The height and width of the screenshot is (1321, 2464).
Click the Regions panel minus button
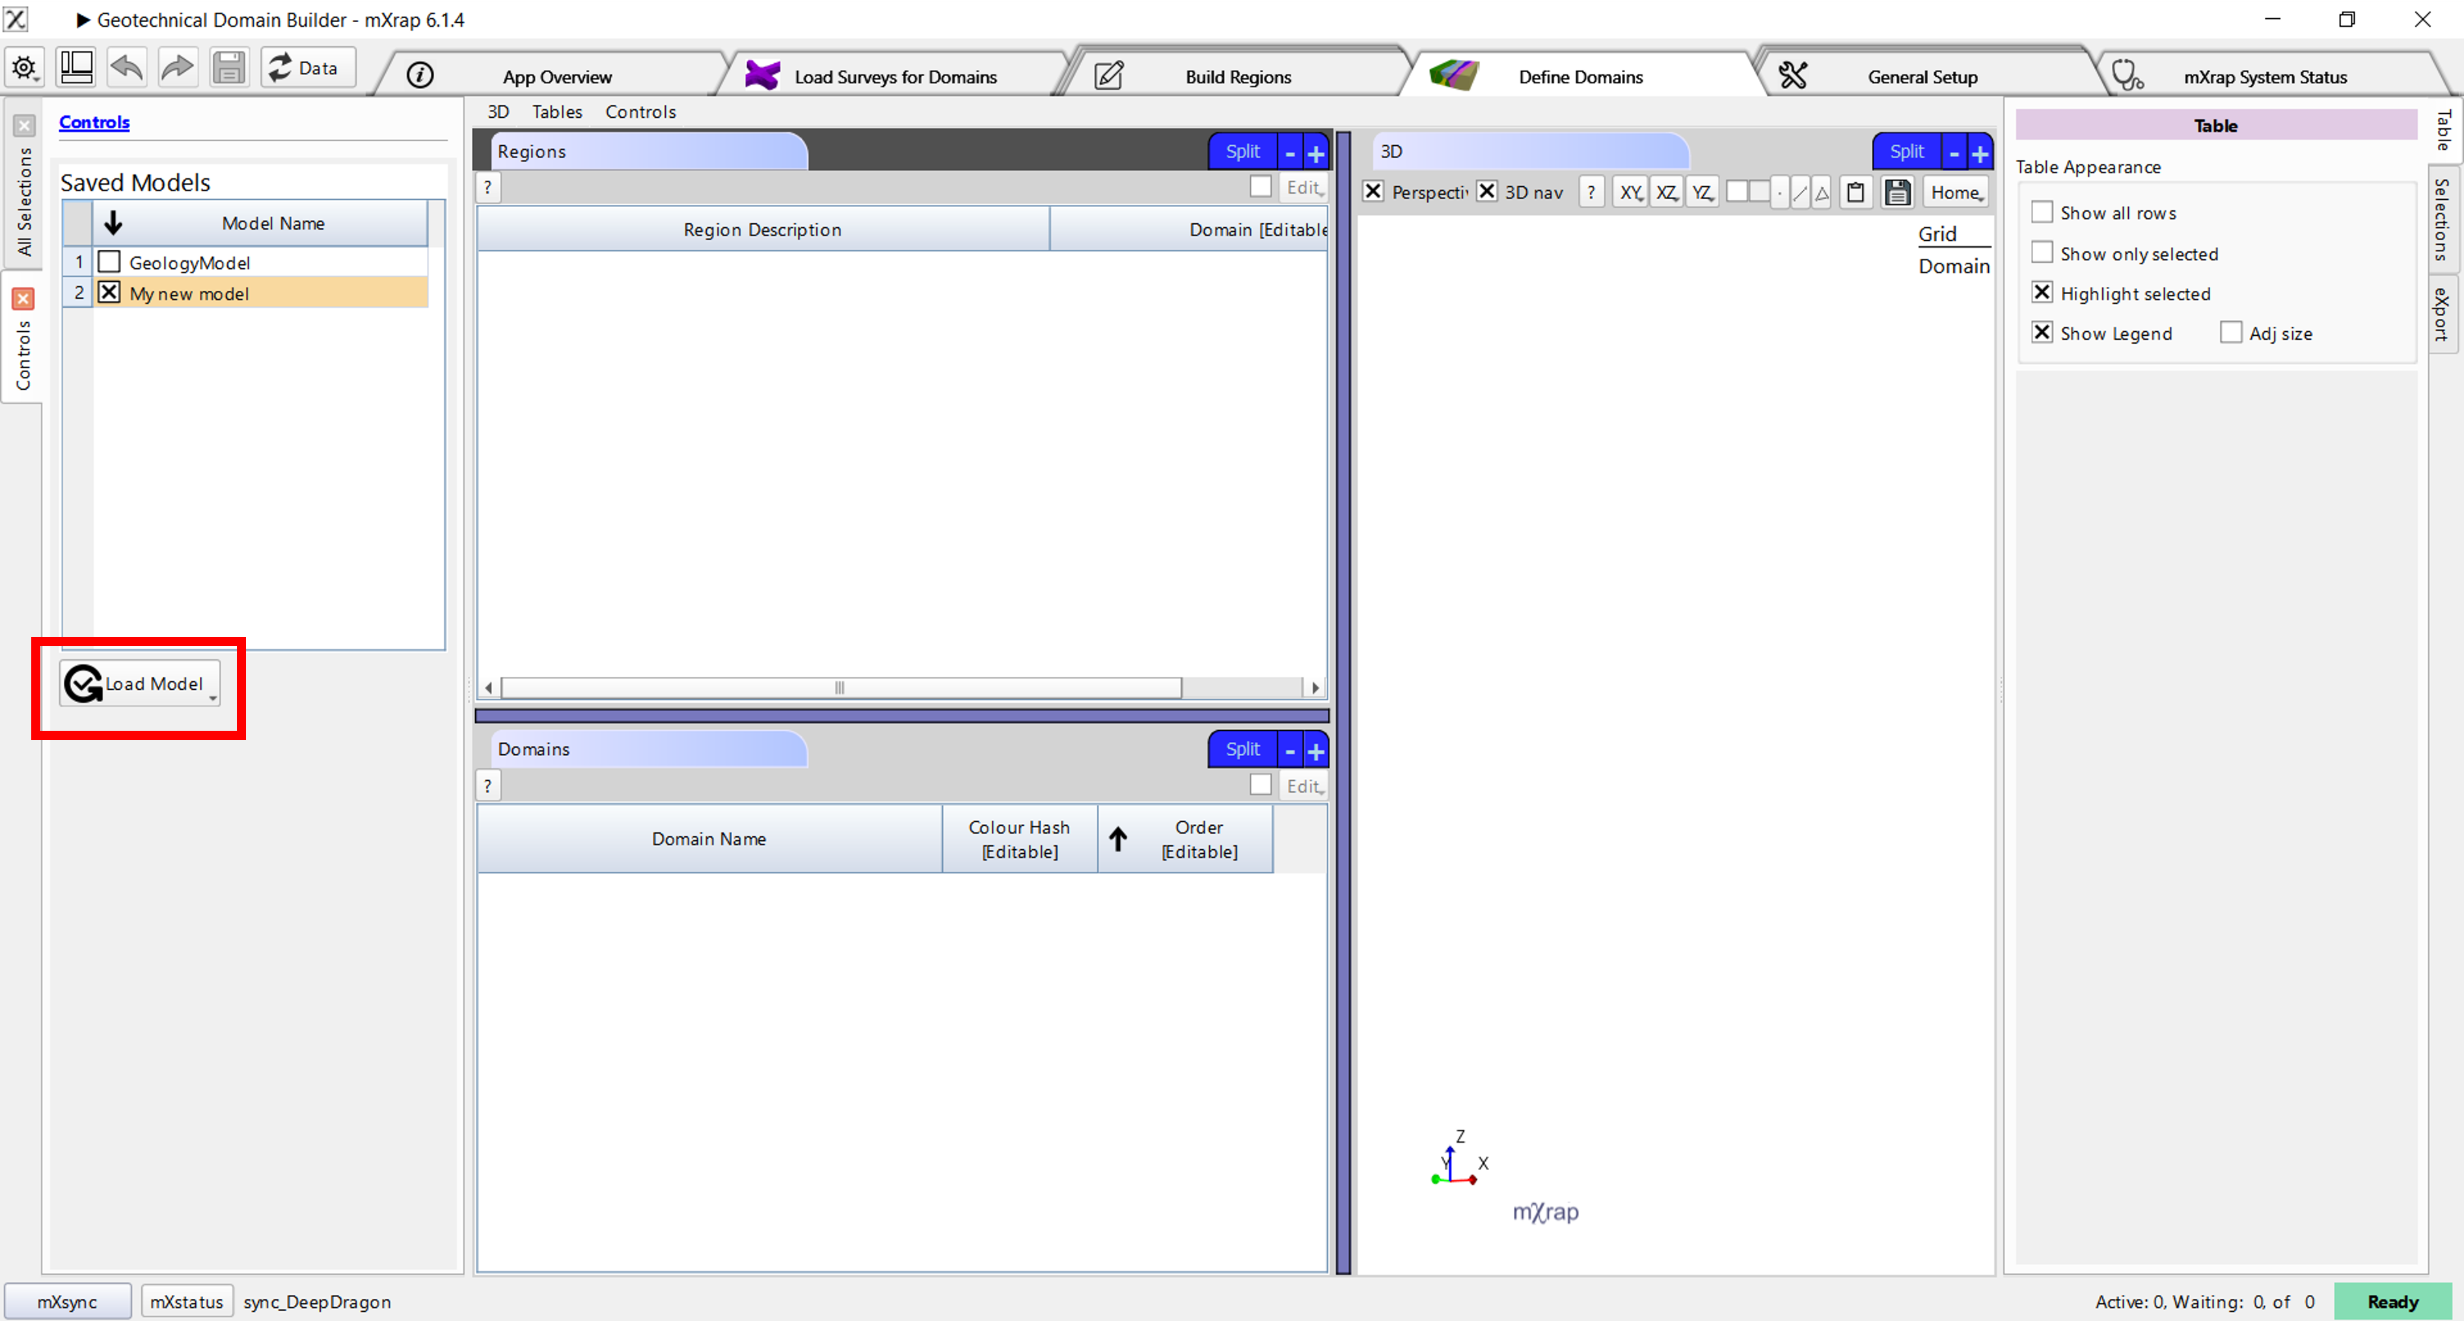coord(1289,152)
